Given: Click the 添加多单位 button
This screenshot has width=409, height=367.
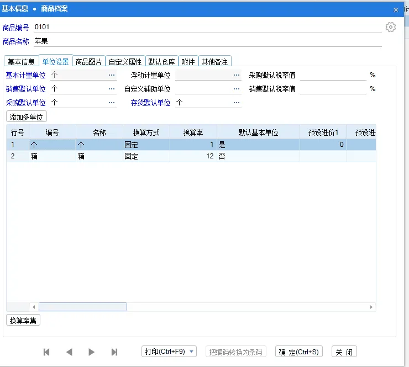Looking at the screenshot, I should 27,116.
